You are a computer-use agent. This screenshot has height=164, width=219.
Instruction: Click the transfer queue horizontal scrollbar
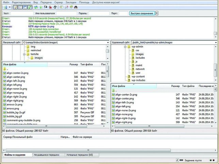click(x=88, y=150)
